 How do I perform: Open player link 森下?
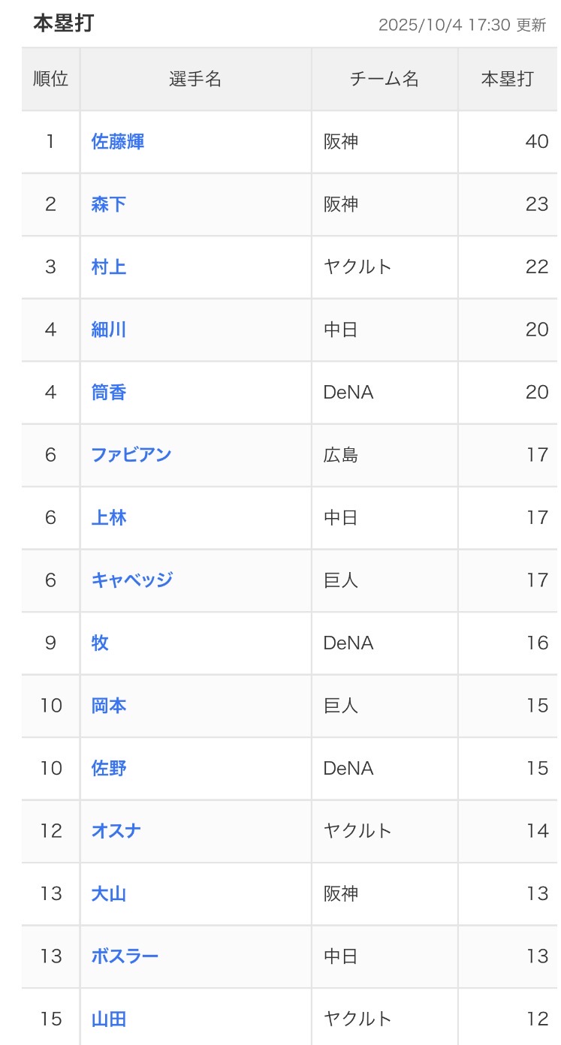click(109, 204)
